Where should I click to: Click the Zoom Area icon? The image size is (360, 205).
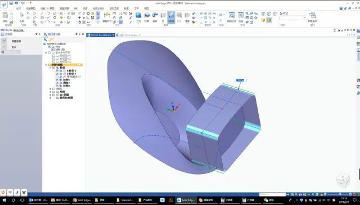coord(232,17)
